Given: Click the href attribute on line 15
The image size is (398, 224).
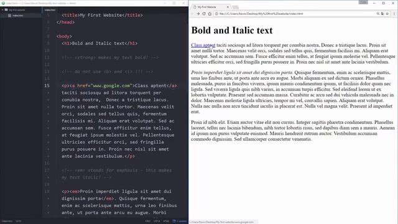Looking at the screenshot, I should pyautogui.click(x=83, y=86).
